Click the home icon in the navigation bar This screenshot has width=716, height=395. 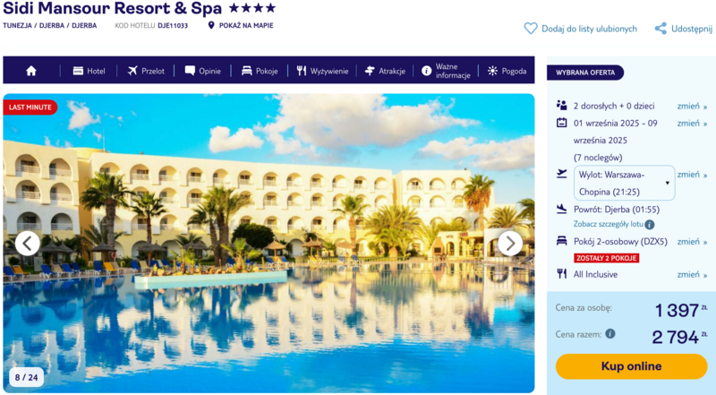point(31,71)
